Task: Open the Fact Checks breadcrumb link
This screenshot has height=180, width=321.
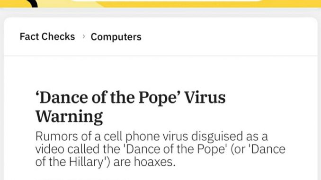Action: click(x=47, y=36)
